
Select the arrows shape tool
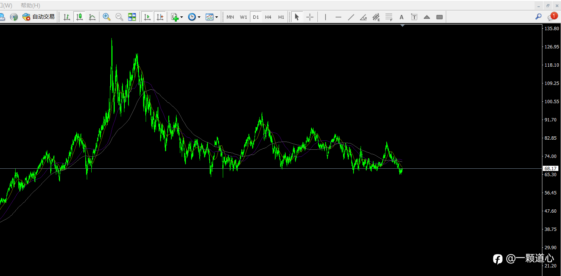click(x=427, y=17)
